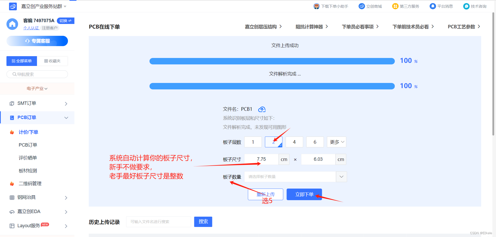This screenshot has width=496, height=237.
Task: Click the 嘉立创EDA cloud icon
Action: click(12, 212)
